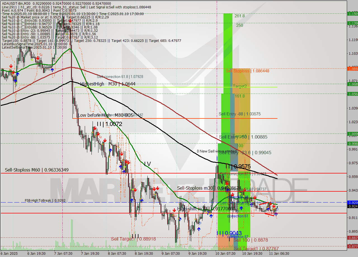Click the 'Sell Stoploss | 1.086448' label
This screenshot has width=358, height=257.
[248, 71]
